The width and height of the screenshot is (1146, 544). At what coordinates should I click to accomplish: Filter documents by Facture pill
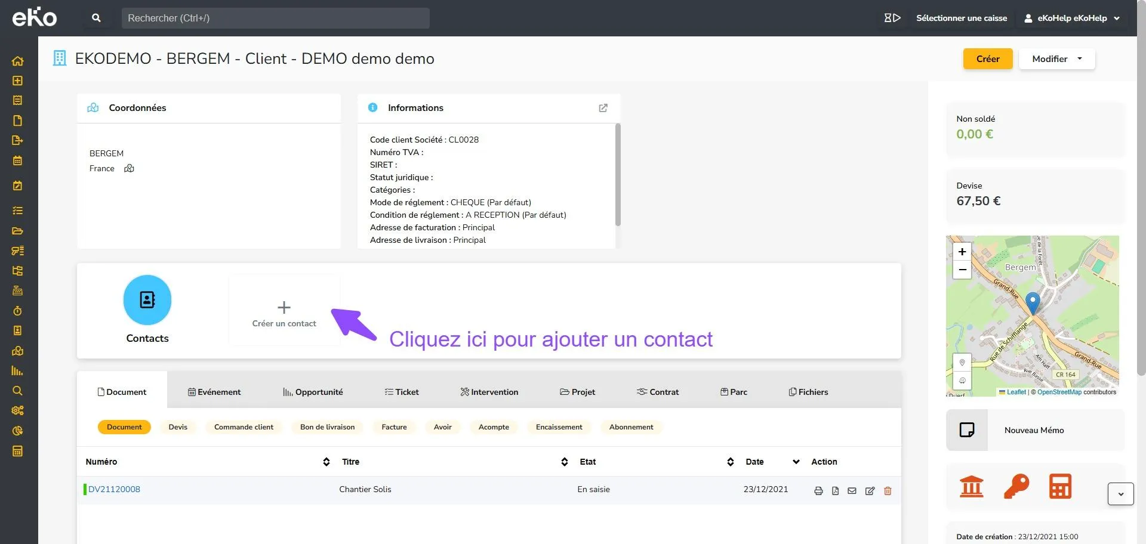point(394,427)
